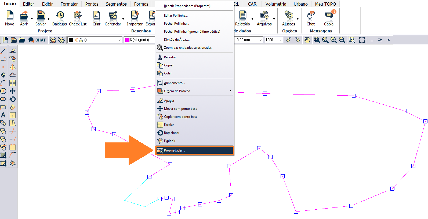Click the magenta color swatch
The image size is (428, 219).
click(127, 40)
